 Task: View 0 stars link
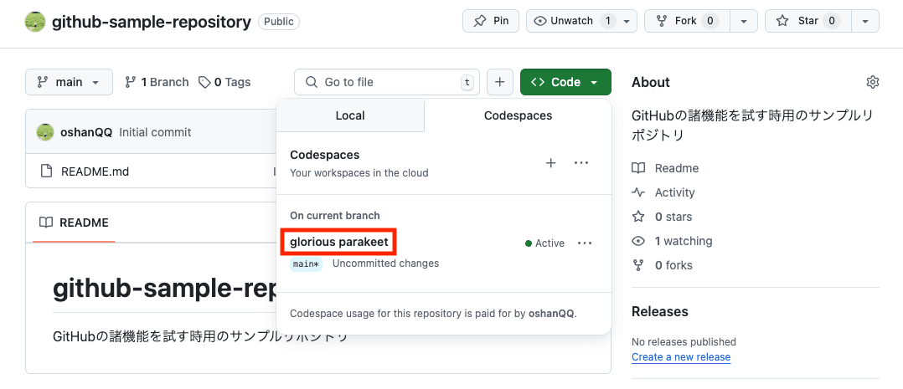click(673, 217)
